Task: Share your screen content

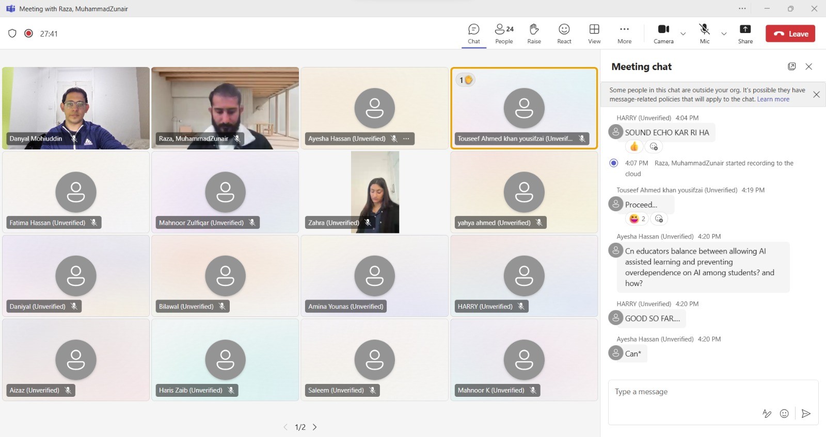Action: [x=745, y=34]
